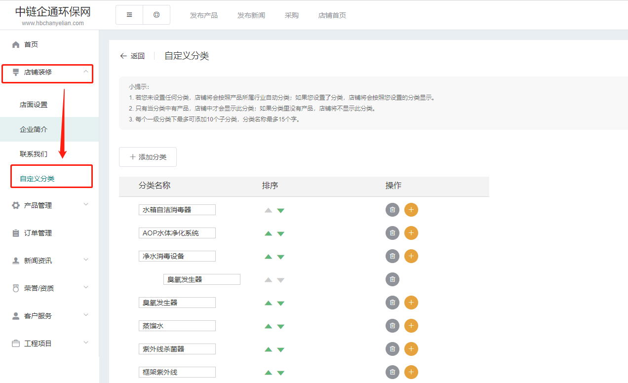Select 企业简介 in the sidebar
The image size is (628, 383).
click(34, 129)
